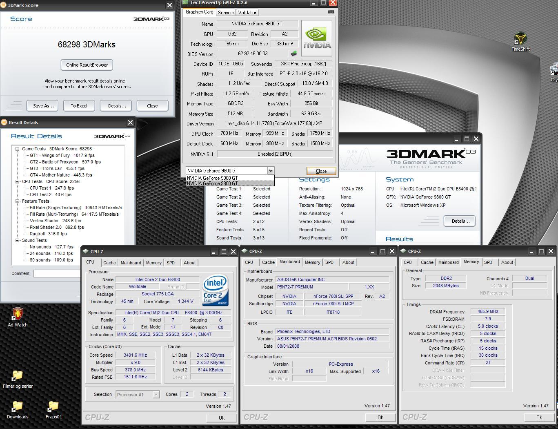Click the nForce 780i SLI SPP chipset field

point(333,296)
